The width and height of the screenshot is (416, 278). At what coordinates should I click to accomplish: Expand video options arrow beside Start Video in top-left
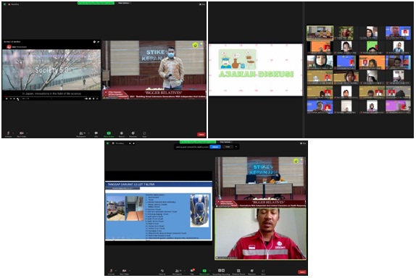coord(27,133)
